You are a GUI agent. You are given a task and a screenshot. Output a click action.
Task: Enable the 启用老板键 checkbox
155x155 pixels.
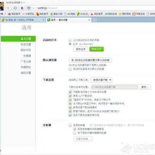click(x=70, y=125)
